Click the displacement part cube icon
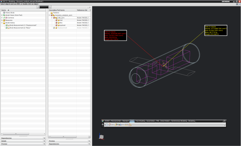This screenshot has width=241, height=146. coord(56,28)
